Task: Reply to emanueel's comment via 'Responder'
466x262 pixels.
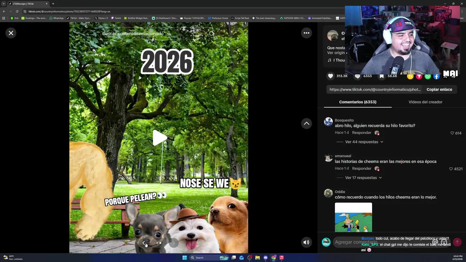Action: [362, 168]
